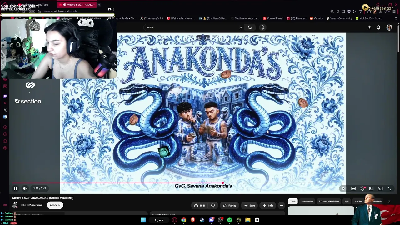Open X in the browser sidebar
Screen dimensions: 400x225
click(x=5, y=110)
